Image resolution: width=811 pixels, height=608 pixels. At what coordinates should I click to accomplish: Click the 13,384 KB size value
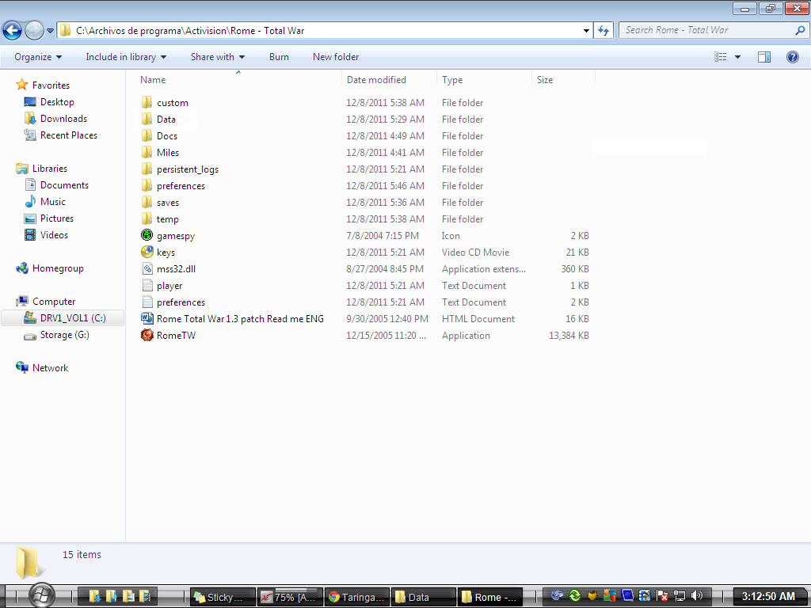click(x=569, y=335)
